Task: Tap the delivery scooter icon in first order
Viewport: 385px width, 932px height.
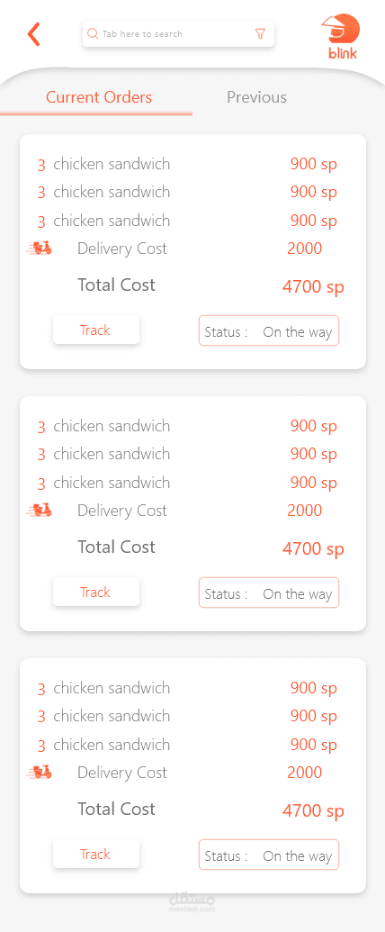Action: pyautogui.click(x=40, y=249)
